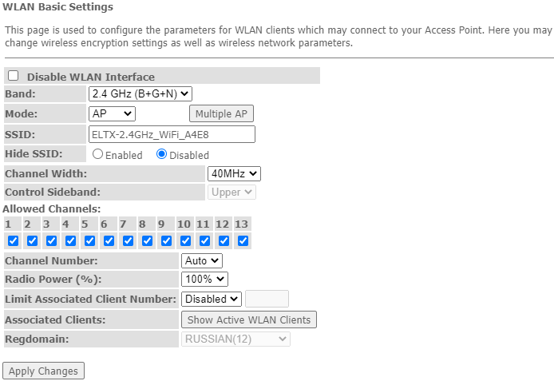Uncheck allowed channel 6
The image size is (554, 381).
point(109,240)
